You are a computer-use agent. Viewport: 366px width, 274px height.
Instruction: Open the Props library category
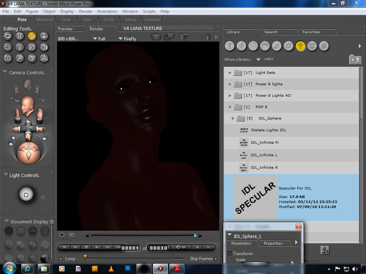(289, 46)
